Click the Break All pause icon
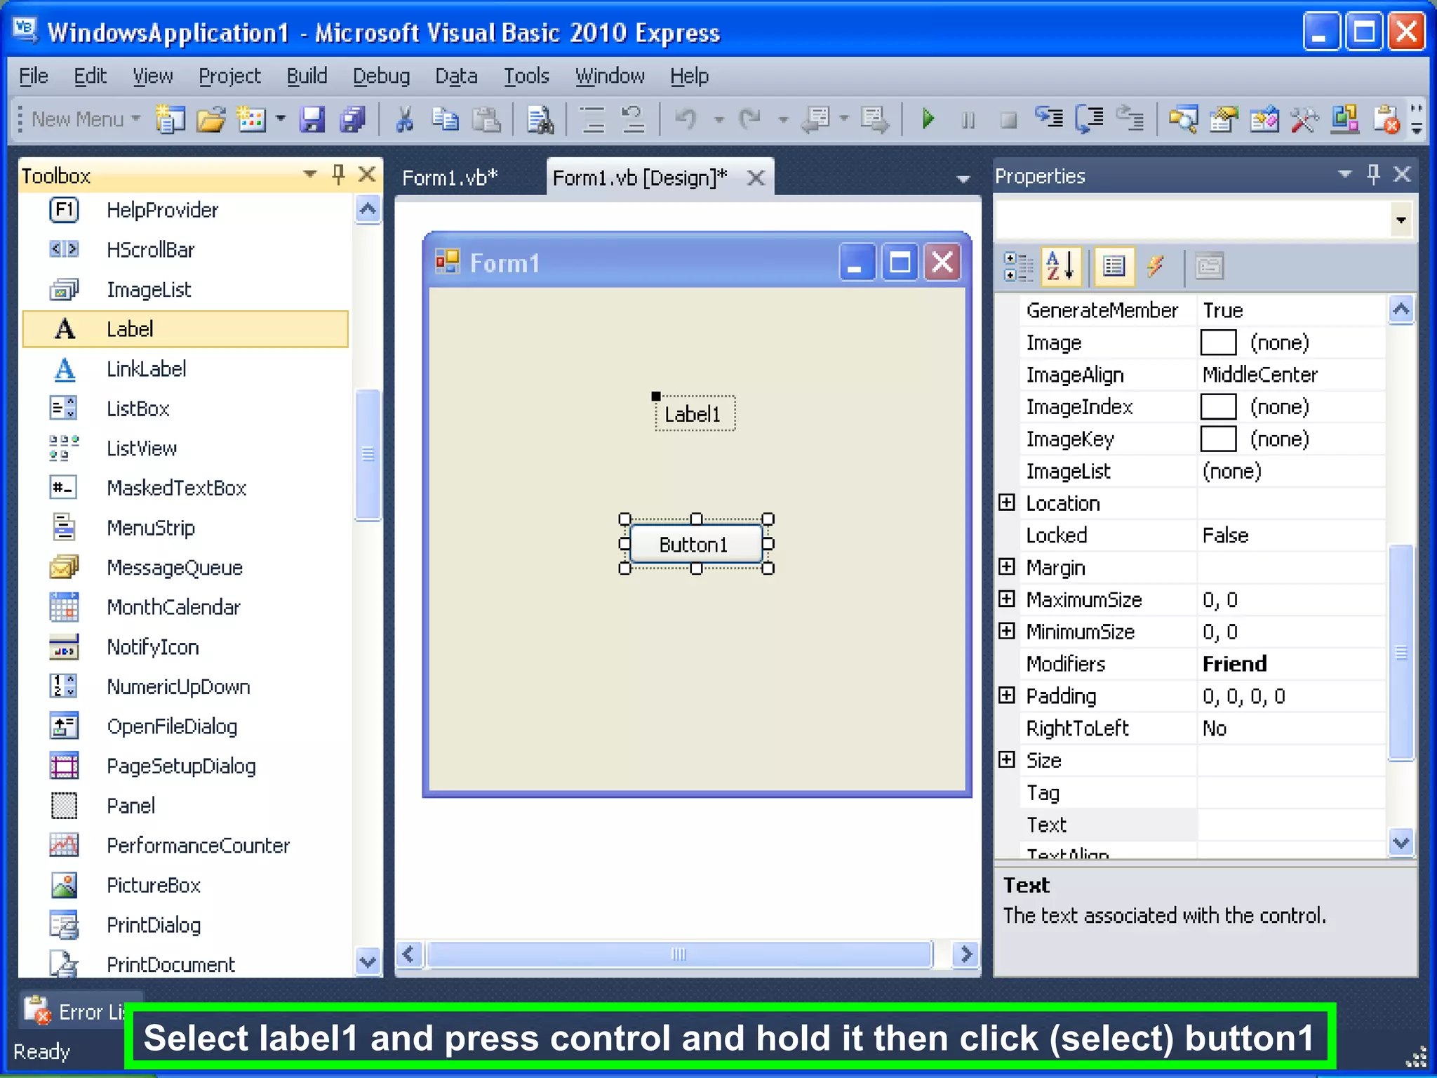The height and width of the screenshot is (1078, 1437). pyautogui.click(x=968, y=120)
